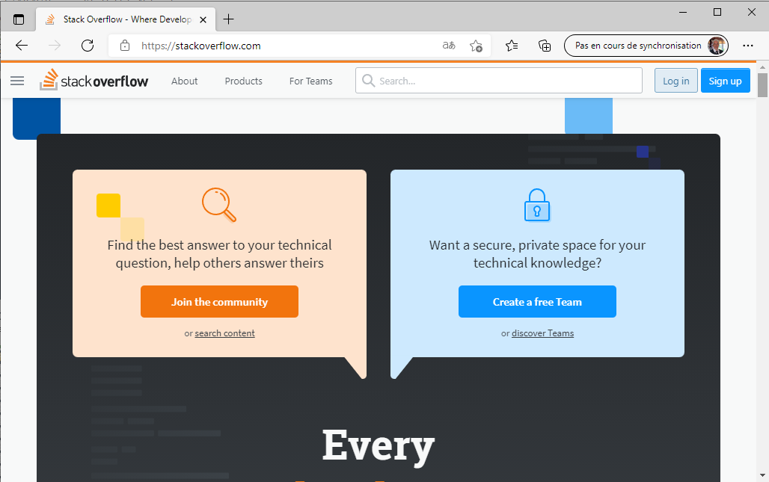769x482 pixels.
Task: Click the translate page icon
Action: (x=449, y=46)
